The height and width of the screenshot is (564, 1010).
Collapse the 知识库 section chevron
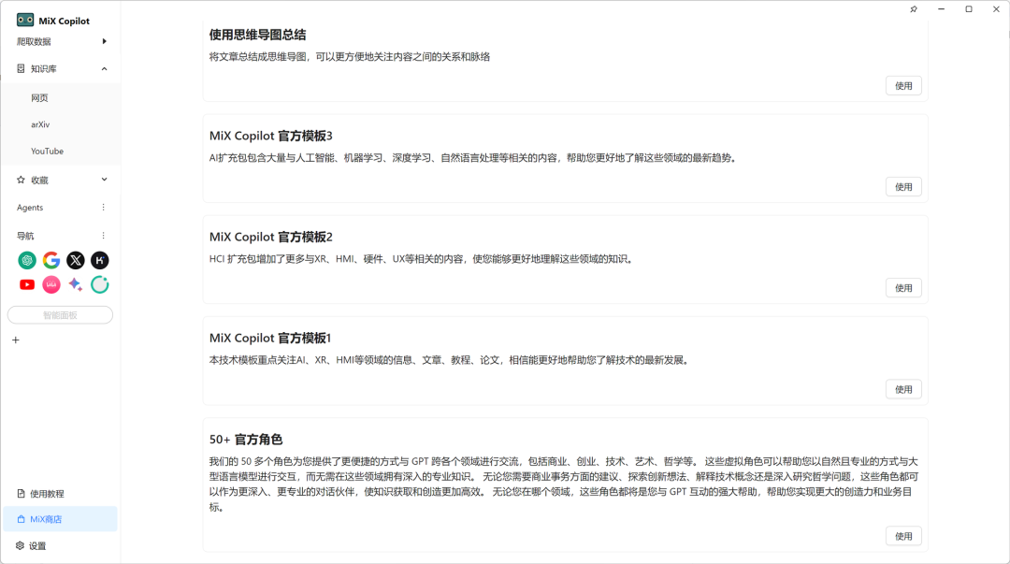pyautogui.click(x=105, y=68)
